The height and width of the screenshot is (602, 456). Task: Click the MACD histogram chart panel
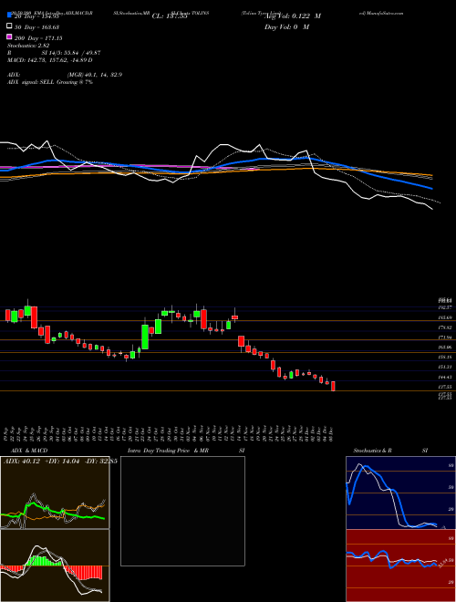(x=55, y=566)
